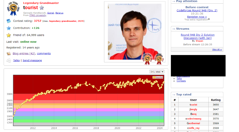Viewport: 239px width, 132px height.
Task: Click the Contest rating chart icon
Action: (8, 21)
